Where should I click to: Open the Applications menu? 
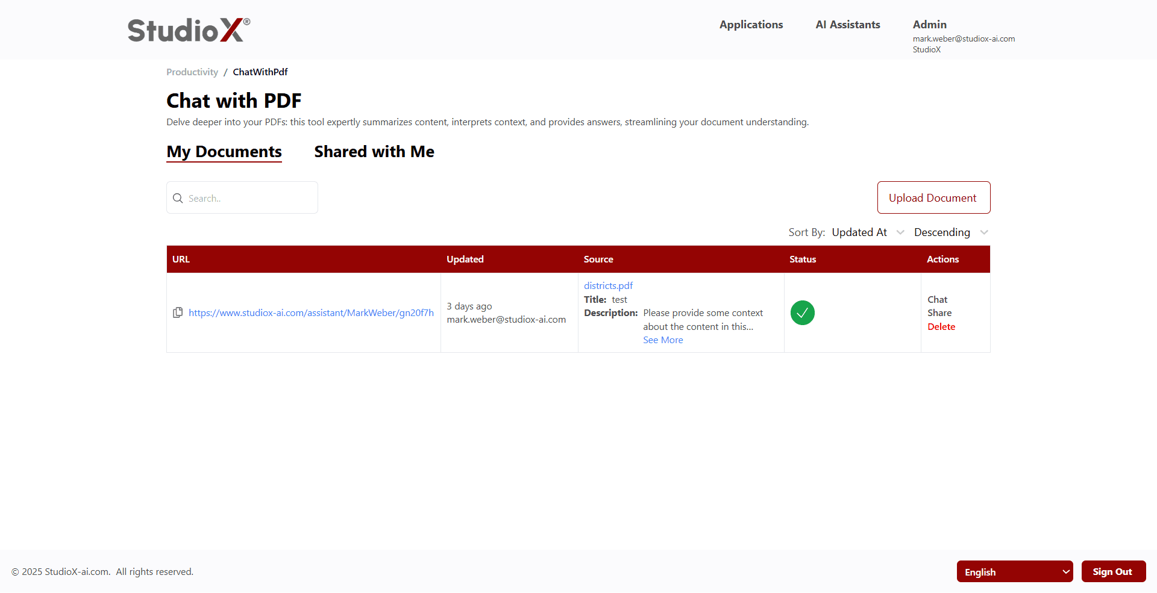click(751, 25)
